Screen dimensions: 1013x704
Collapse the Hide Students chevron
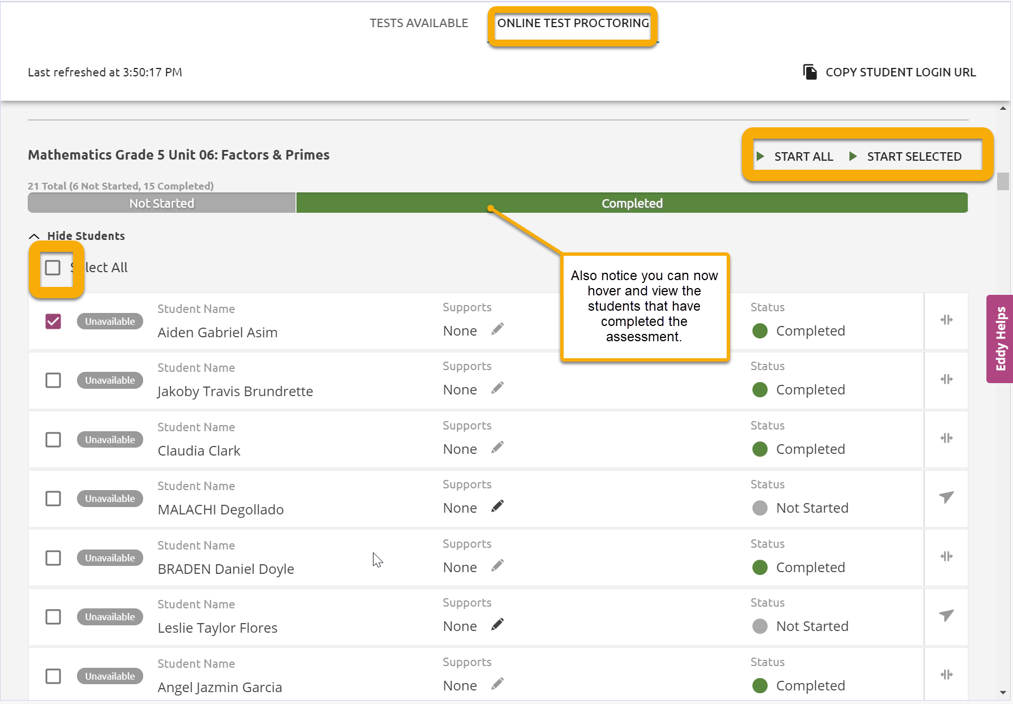point(34,236)
